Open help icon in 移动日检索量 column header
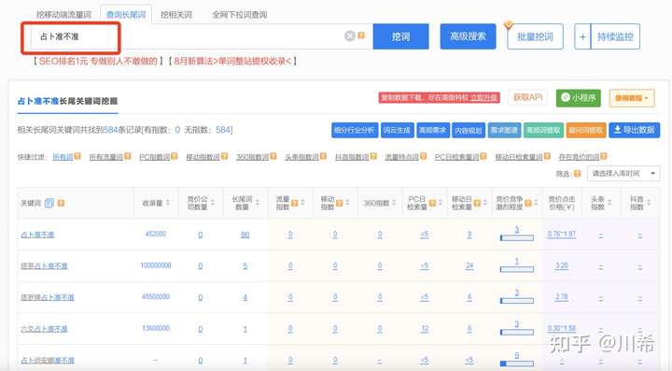672x371 pixels. tap(477, 203)
